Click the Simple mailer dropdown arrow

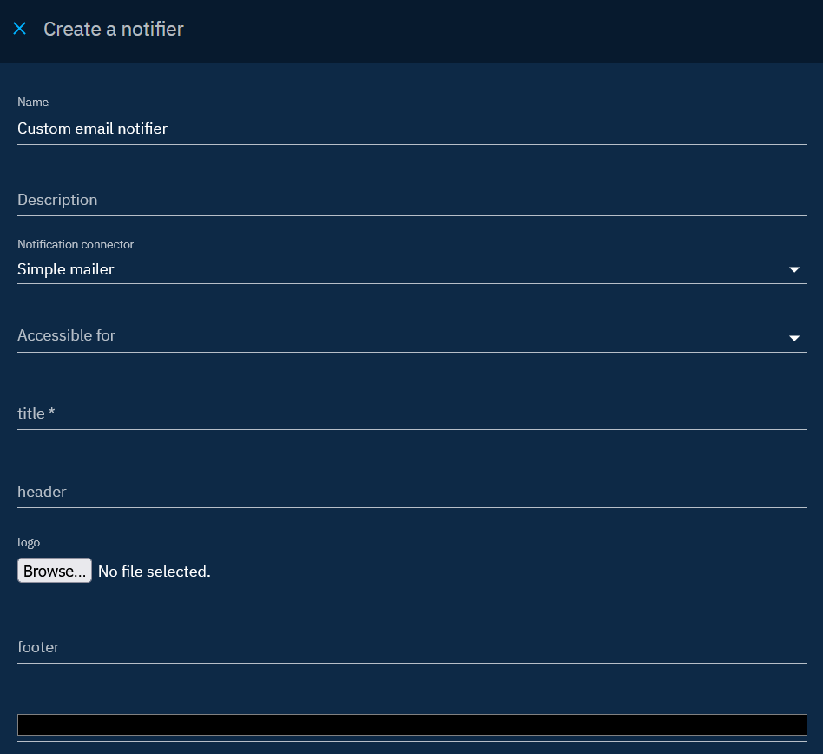point(793,270)
